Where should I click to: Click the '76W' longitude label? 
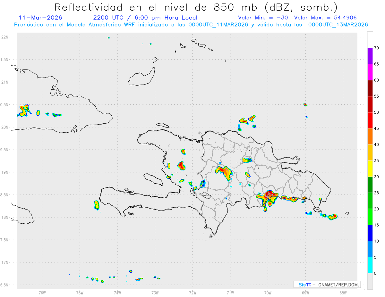(42, 293)
